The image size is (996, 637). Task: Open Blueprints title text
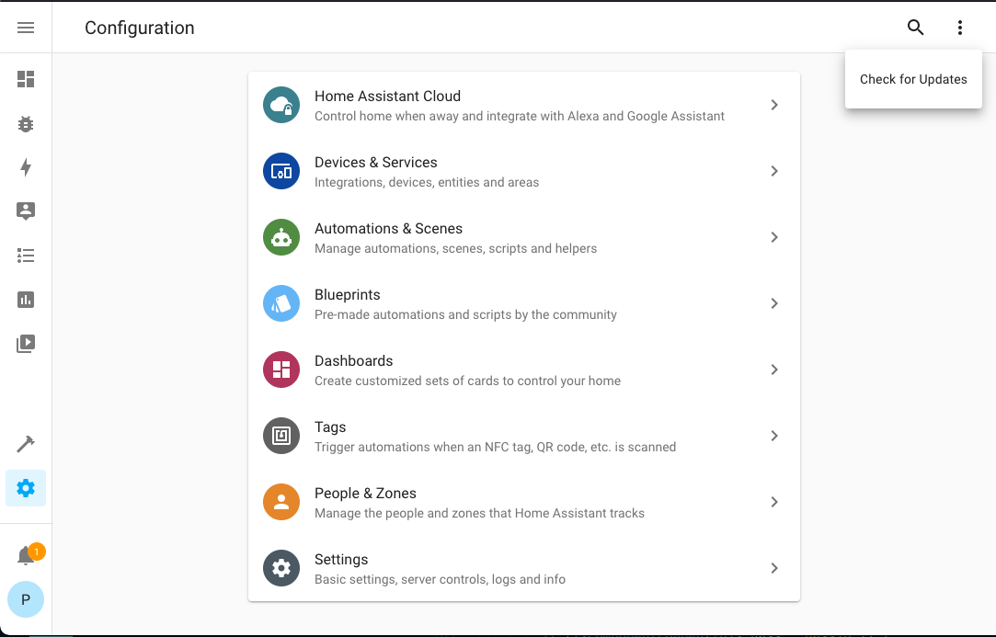[x=348, y=295]
